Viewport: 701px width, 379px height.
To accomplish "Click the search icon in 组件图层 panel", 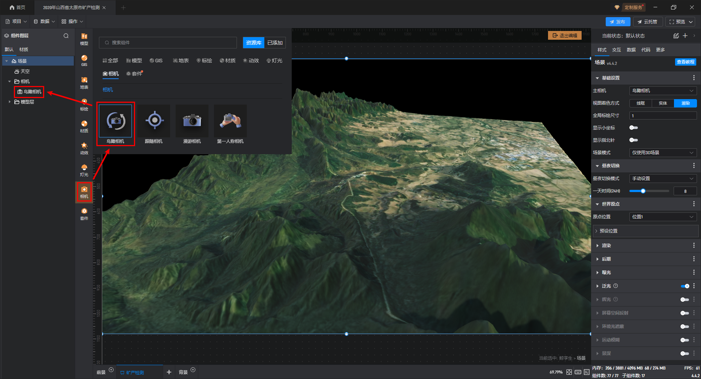I will click(x=66, y=36).
